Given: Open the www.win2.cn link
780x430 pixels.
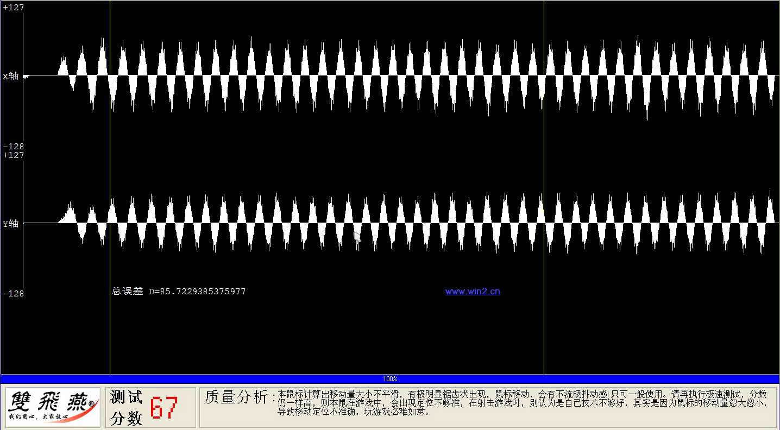Looking at the screenshot, I should [472, 292].
